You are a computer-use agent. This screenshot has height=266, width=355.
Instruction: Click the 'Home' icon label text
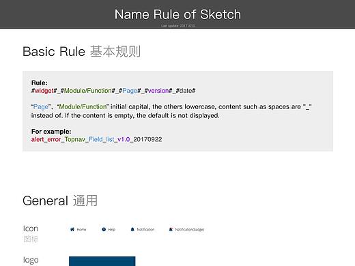point(81,230)
